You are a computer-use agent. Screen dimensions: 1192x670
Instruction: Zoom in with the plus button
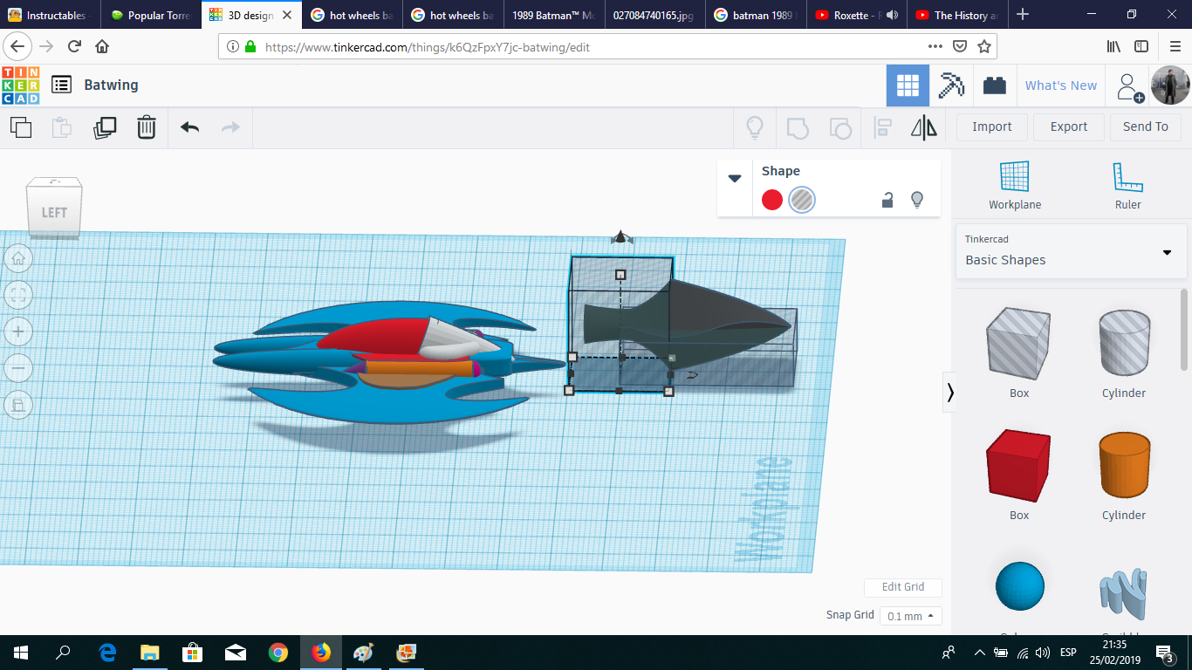[18, 332]
